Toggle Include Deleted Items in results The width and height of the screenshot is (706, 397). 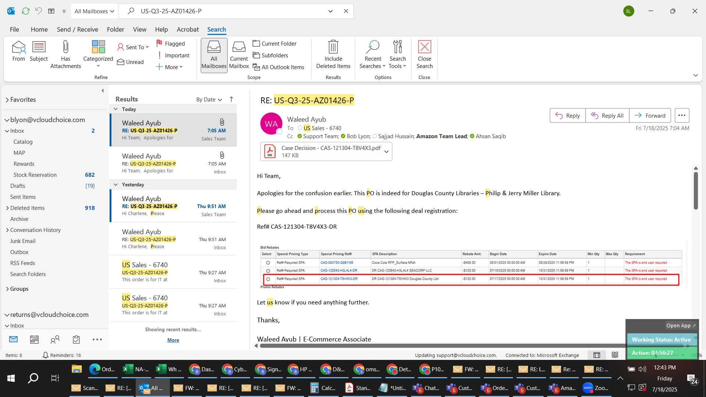[x=333, y=55]
